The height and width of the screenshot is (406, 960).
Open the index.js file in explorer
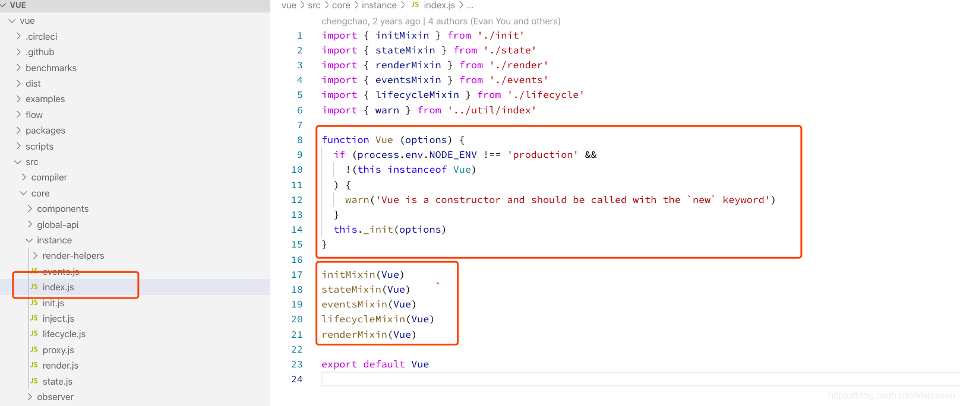pyautogui.click(x=58, y=287)
